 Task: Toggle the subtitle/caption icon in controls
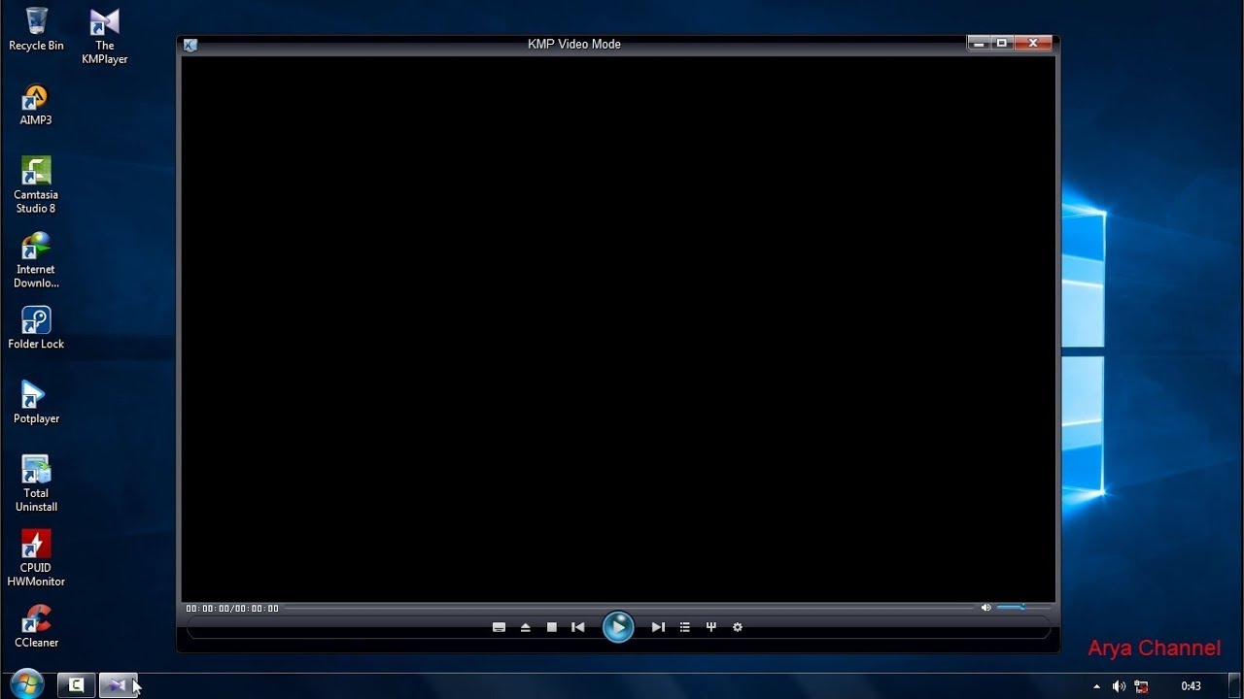point(499,627)
